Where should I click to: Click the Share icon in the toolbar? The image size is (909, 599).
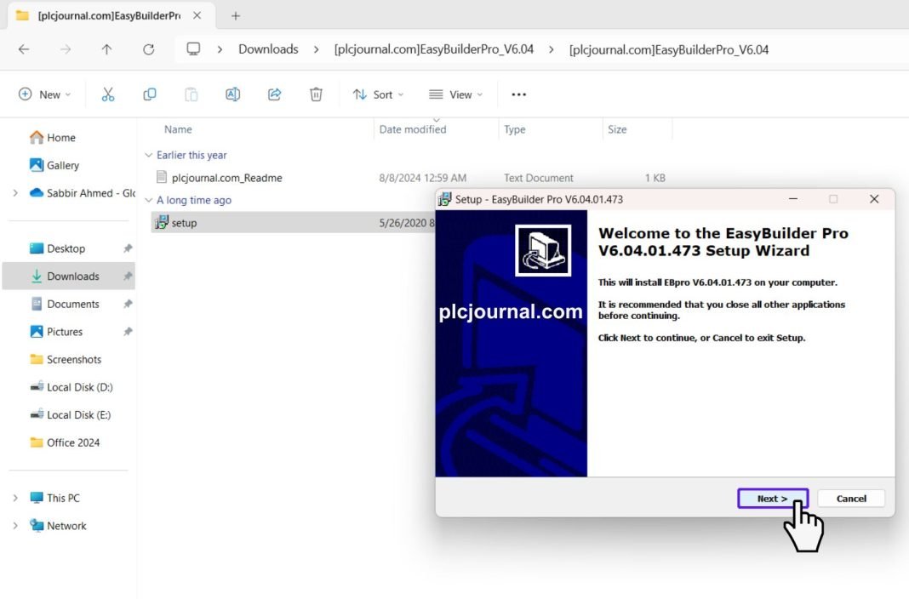274,94
